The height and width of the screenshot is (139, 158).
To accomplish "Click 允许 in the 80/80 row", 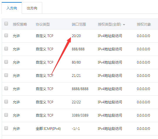I will point(16,62).
